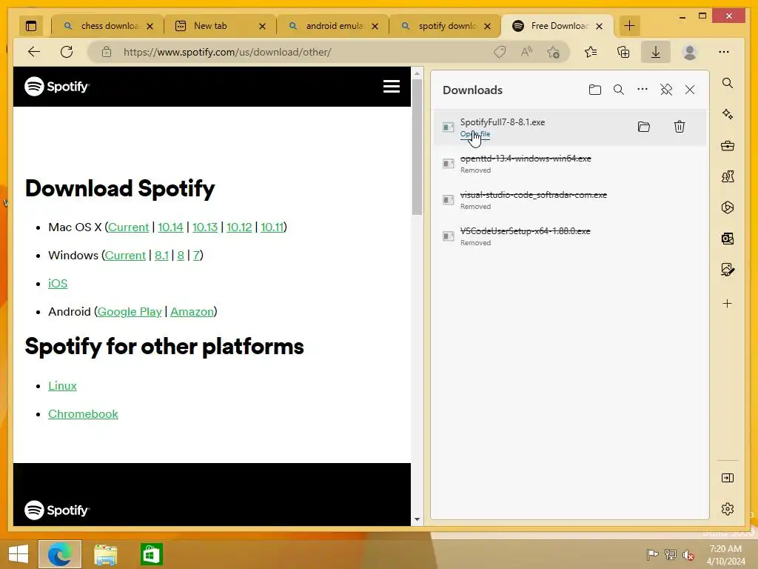The height and width of the screenshot is (569, 758).
Task: Open the tab actions menu icon
Action: 31,26
